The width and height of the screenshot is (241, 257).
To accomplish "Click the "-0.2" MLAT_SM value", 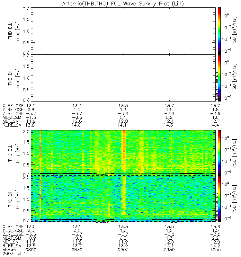I will pyautogui.click(x=77, y=238).
